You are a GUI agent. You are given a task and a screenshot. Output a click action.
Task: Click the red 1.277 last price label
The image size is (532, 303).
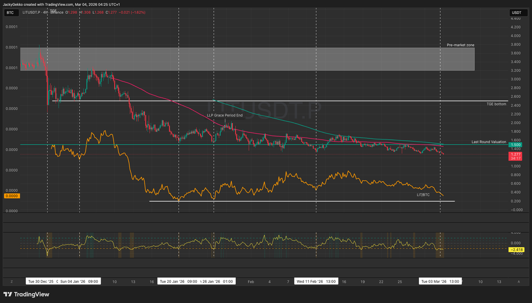coord(516,154)
